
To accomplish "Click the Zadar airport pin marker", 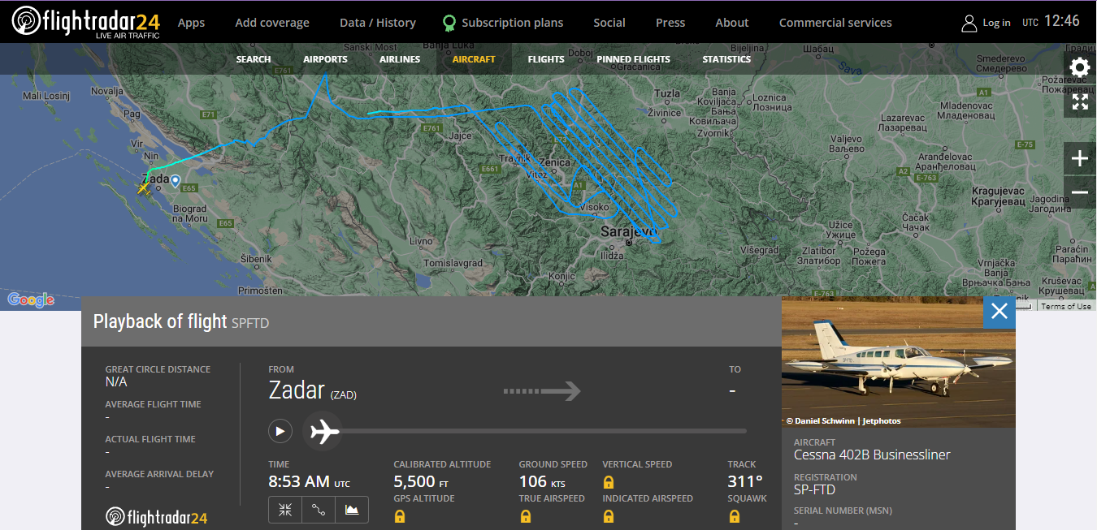I will pos(175,181).
